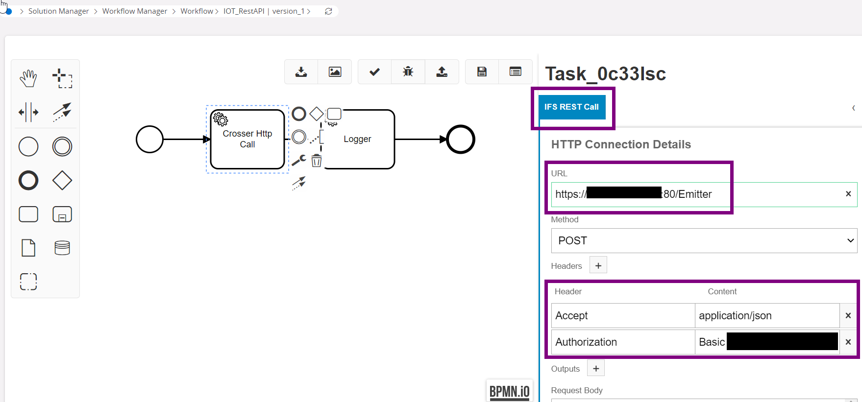
Task: Save the workflow with floppy icon
Action: pyautogui.click(x=482, y=72)
